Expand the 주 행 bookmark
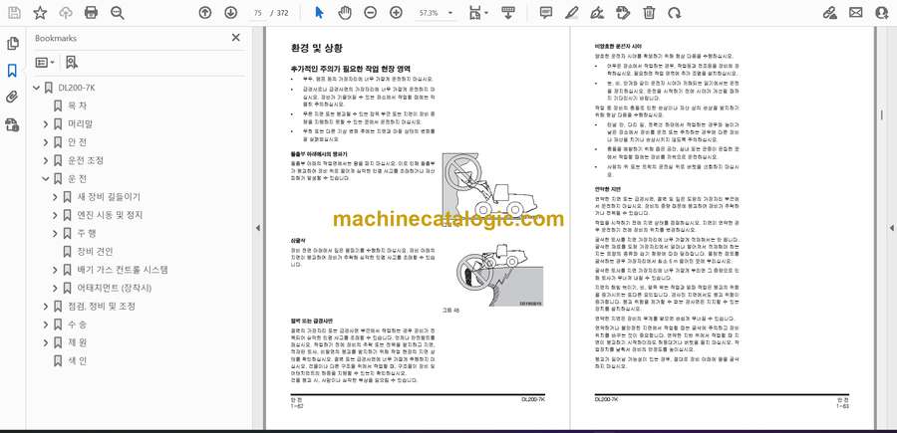 [x=55, y=234]
